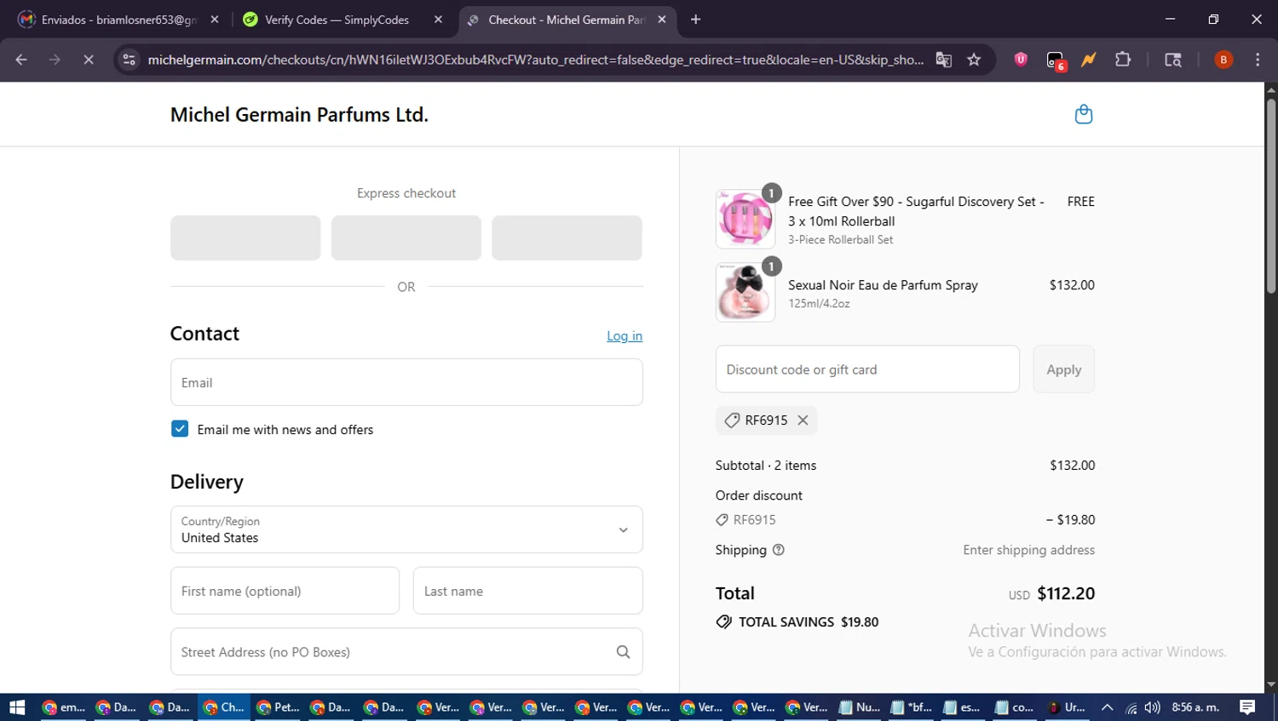
Task: Click the browser address bar URL
Action: tap(535, 60)
